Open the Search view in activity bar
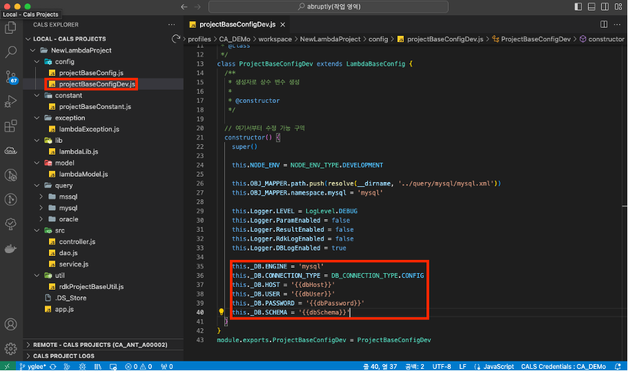The height and width of the screenshot is (371, 628). (11, 52)
